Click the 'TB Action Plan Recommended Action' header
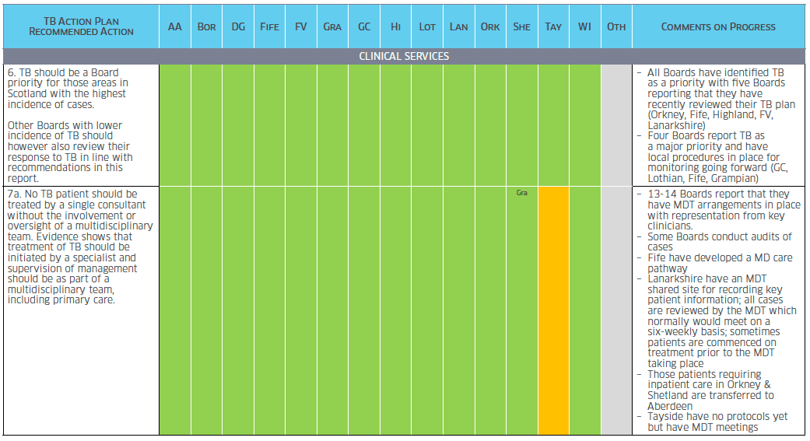Screen dimensions: 810x441 (x=81, y=26)
